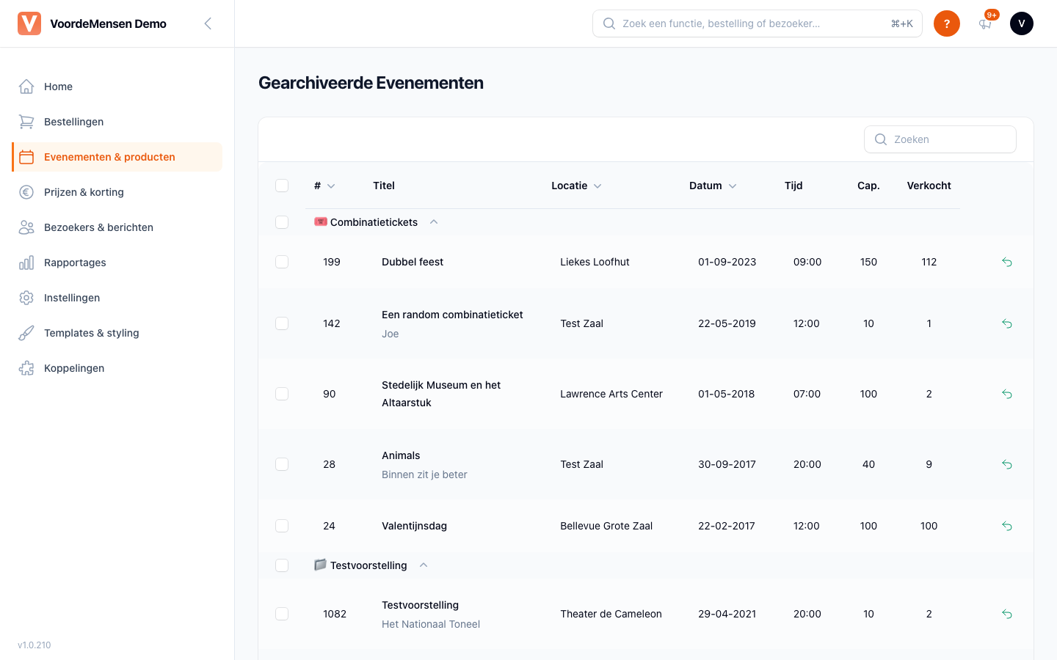Image resolution: width=1057 pixels, height=660 pixels.
Task: Open the user avatar V menu
Action: pos(1022,23)
